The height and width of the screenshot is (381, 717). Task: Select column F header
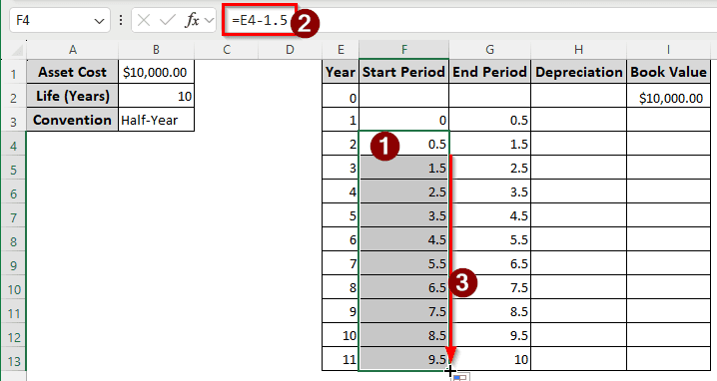click(x=403, y=49)
